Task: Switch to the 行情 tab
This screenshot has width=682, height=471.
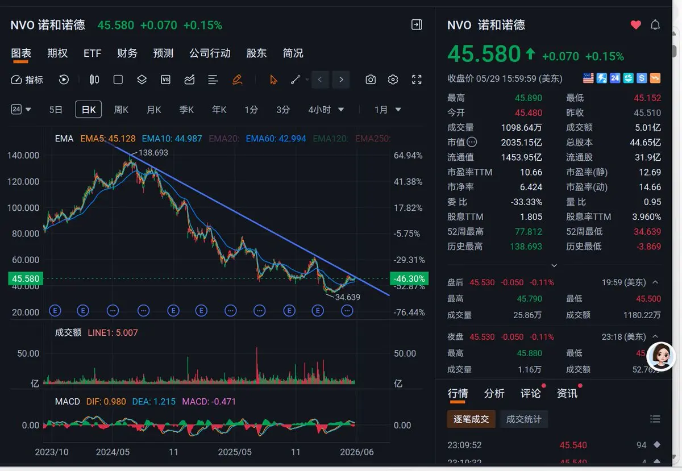Action: (x=458, y=393)
